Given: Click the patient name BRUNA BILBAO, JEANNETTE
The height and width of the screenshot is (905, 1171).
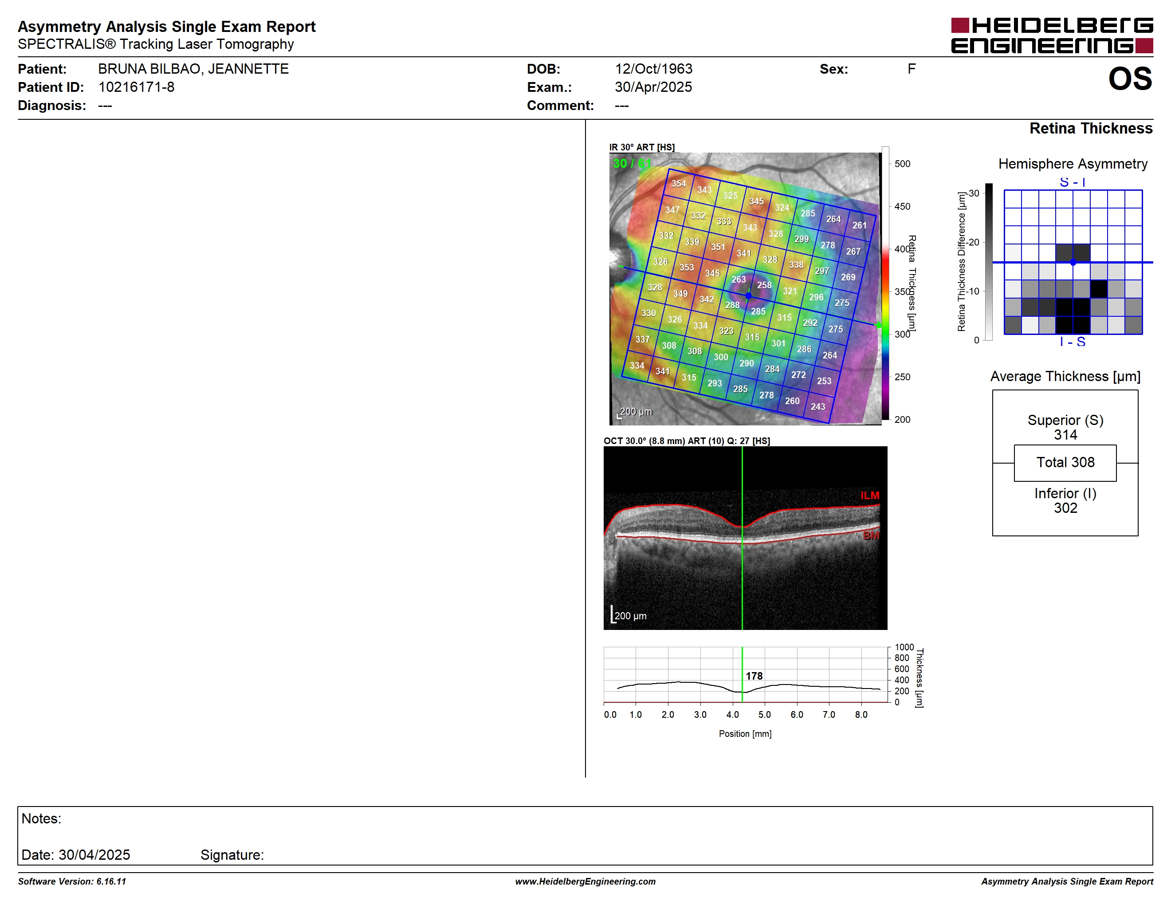Looking at the screenshot, I should pos(193,69).
